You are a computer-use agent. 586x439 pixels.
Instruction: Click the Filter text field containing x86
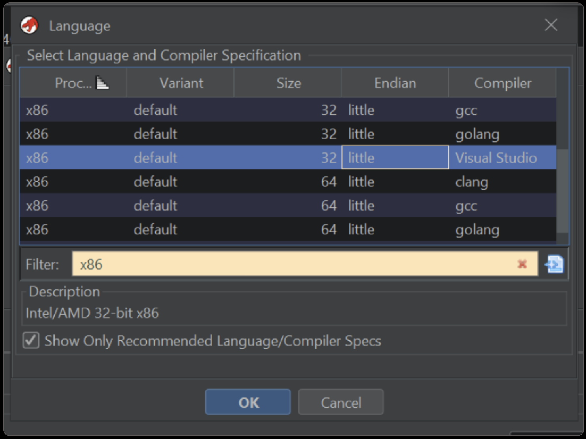(293, 264)
